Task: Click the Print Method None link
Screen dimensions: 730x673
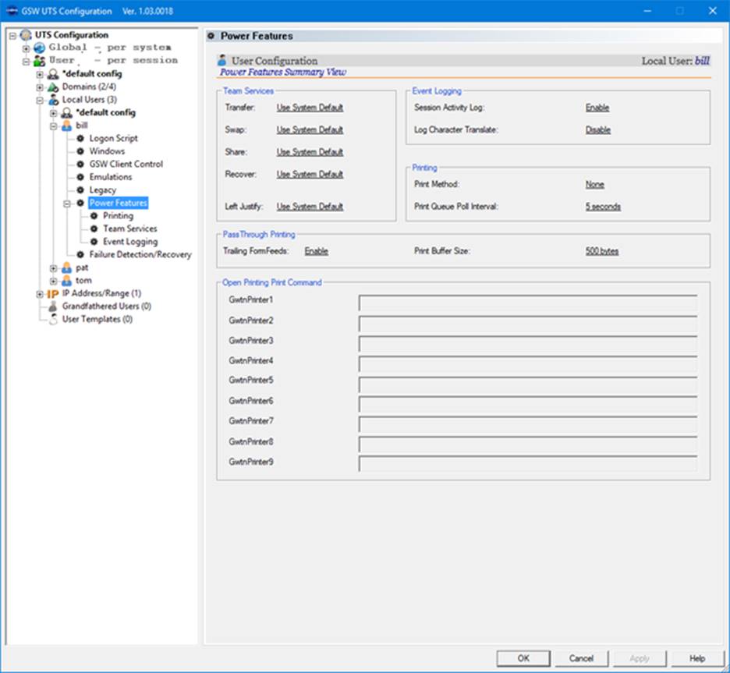Action: coord(595,184)
